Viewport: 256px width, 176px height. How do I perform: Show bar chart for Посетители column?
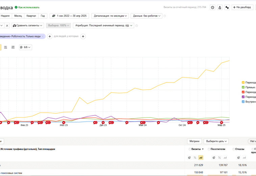coord(225,158)
